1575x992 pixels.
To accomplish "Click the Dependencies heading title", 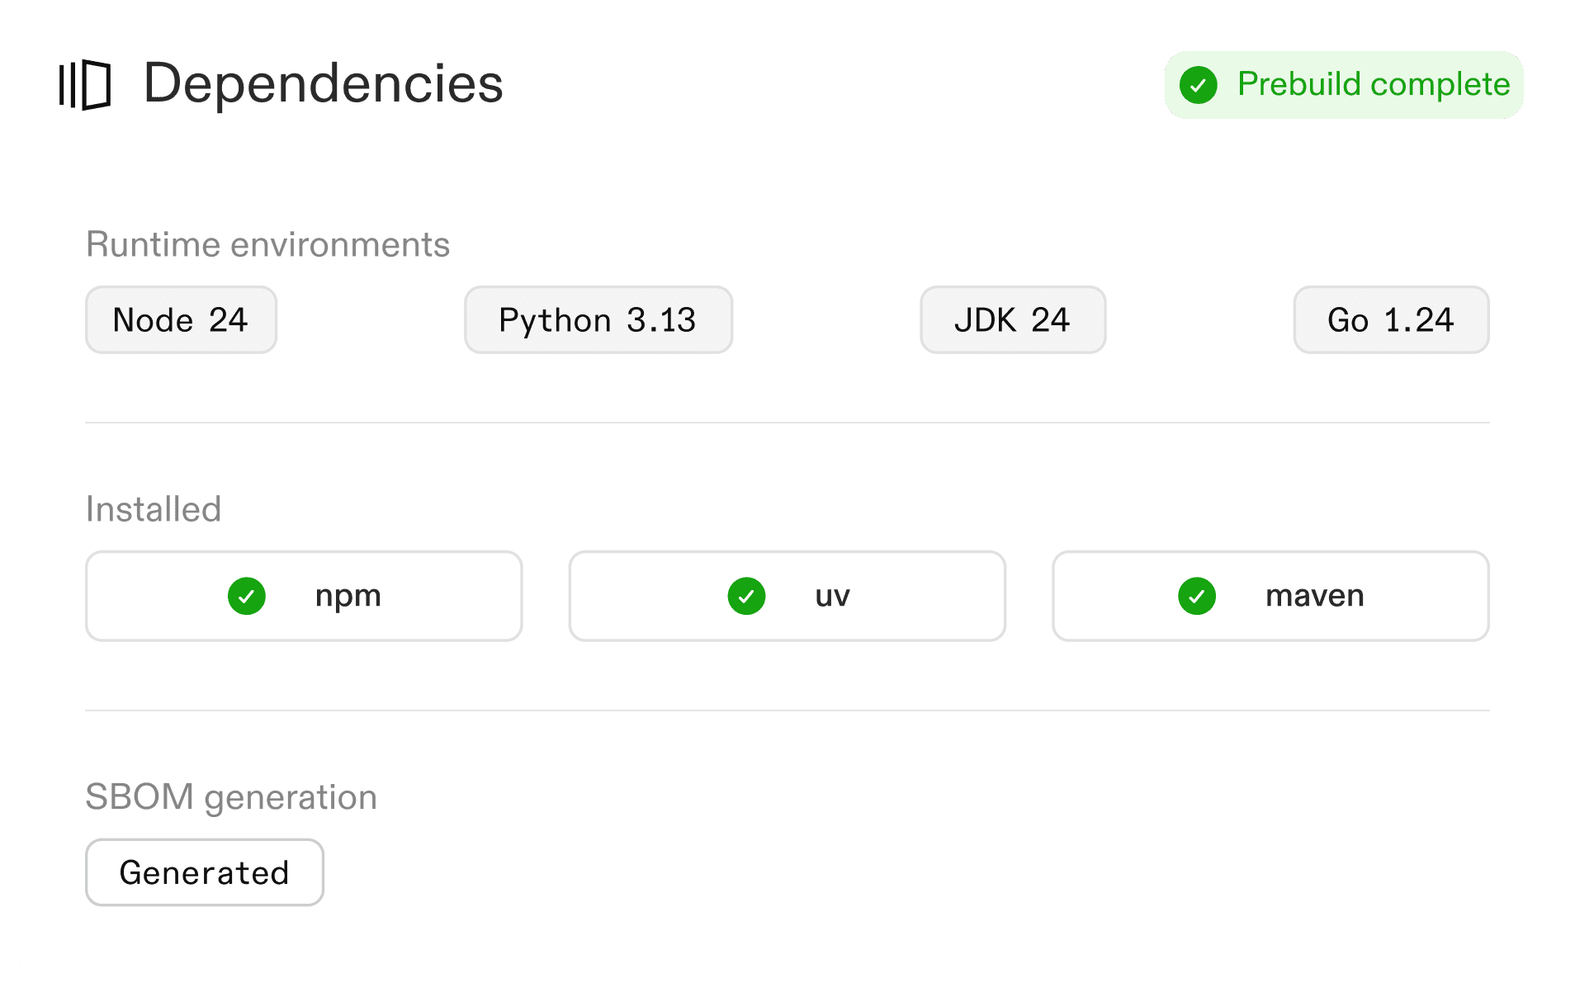I will [323, 84].
